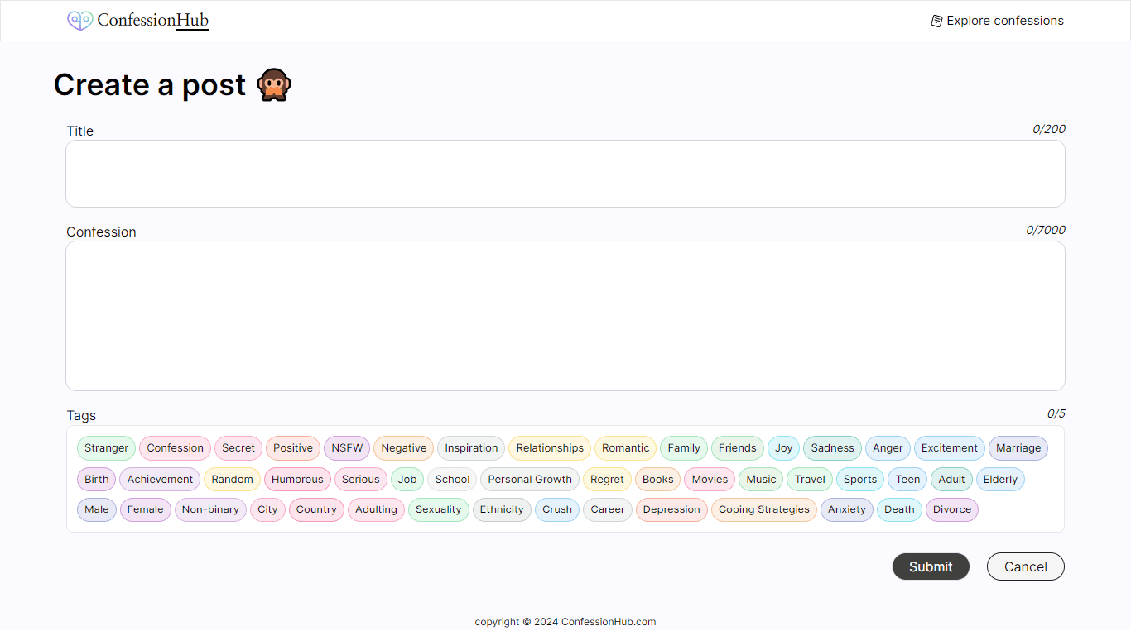The width and height of the screenshot is (1131, 631).
Task: Click the see-no-evil monkey emoji
Action: pyautogui.click(x=274, y=84)
